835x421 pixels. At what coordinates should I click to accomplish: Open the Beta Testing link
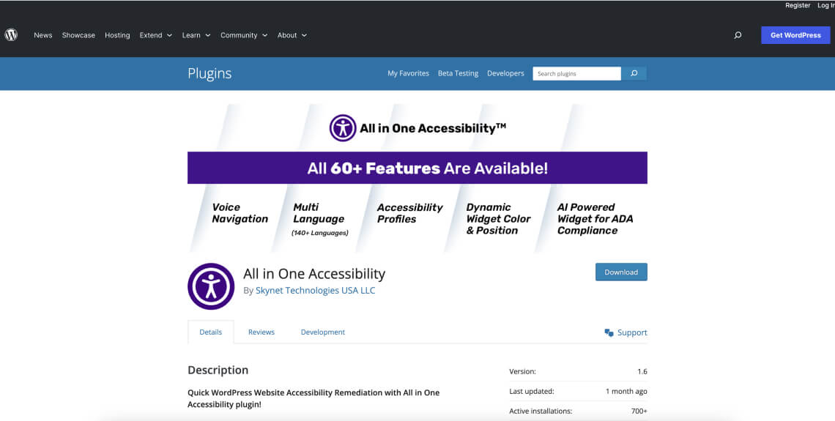458,73
